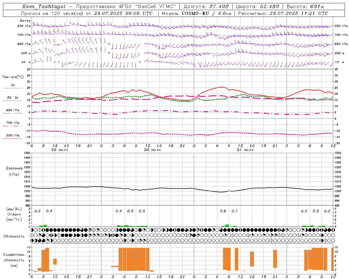Click the Конвективн. label text
The width and height of the screenshot is (349, 279).
[14, 255]
